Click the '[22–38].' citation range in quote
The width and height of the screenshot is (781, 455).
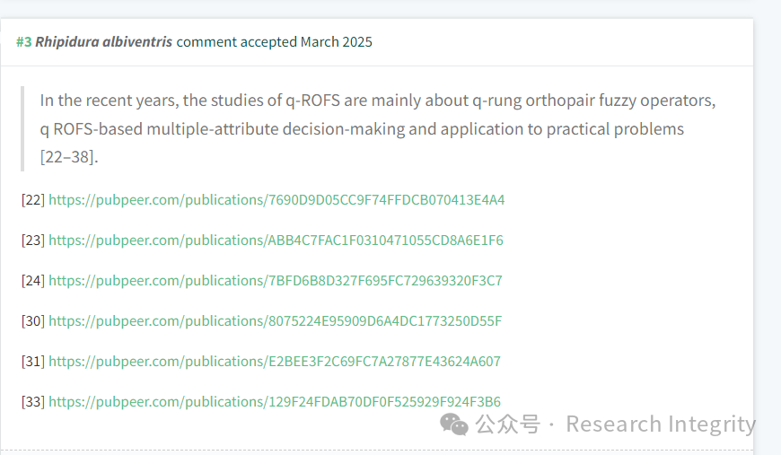[69, 157]
